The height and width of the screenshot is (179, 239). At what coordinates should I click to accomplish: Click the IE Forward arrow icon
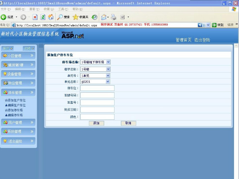pyautogui.click(x=23, y=17)
